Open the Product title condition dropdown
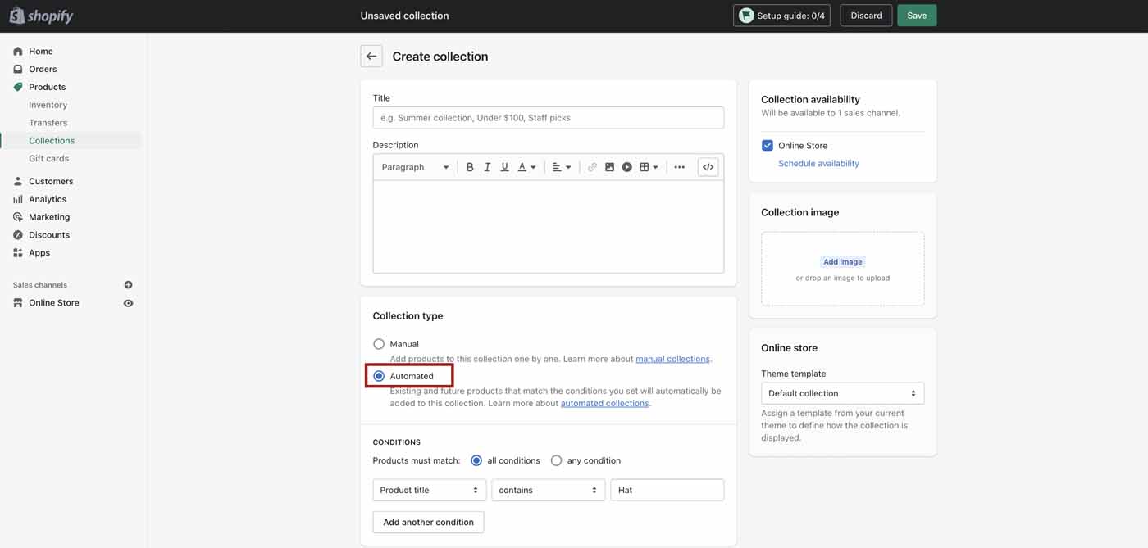This screenshot has height=548, width=1148. 430,490
